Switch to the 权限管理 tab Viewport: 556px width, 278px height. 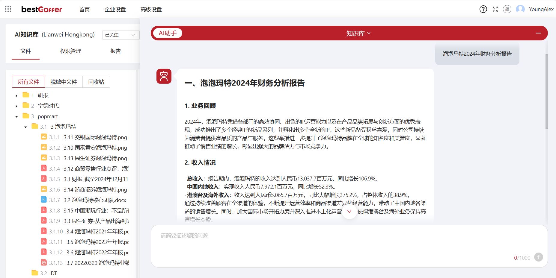tap(71, 51)
